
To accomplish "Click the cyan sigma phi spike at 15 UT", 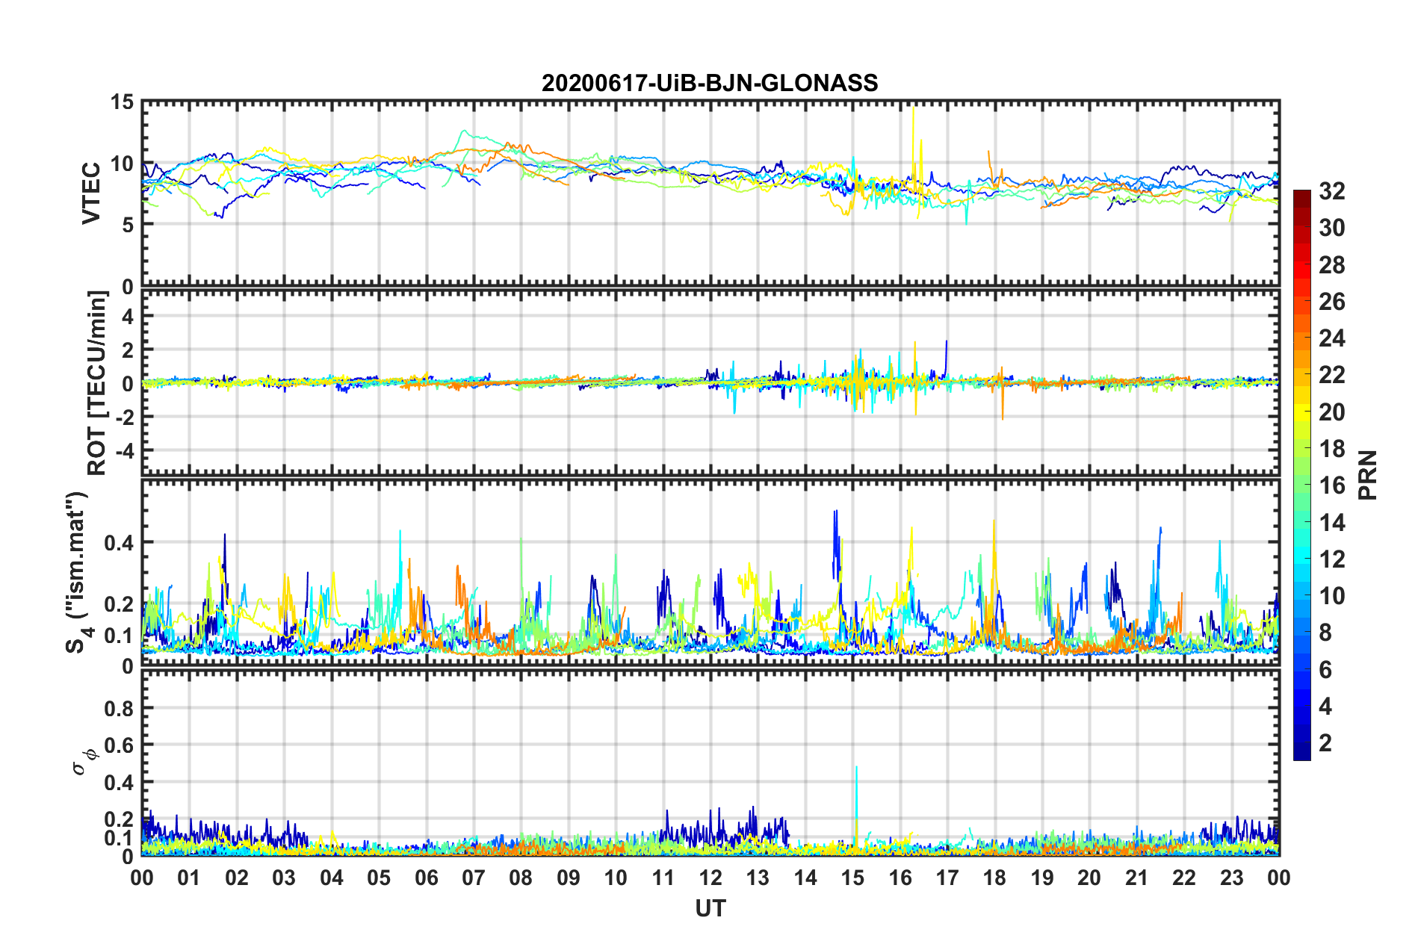I will coord(856,805).
